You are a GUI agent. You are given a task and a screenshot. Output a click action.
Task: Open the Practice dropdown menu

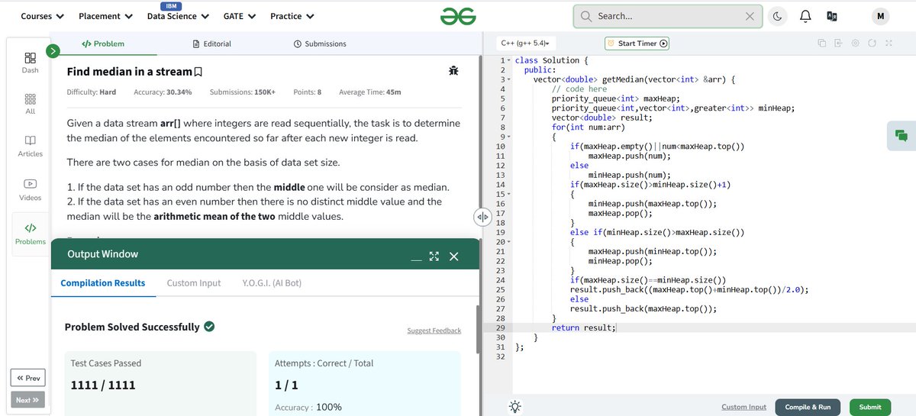tap(292, 16)
